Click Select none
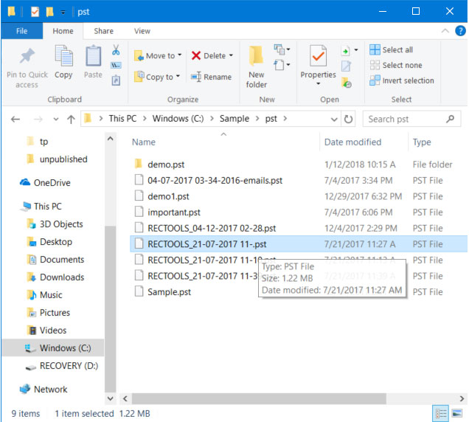This screenshot has height=422, width=469. pyautogui.click(x=396, y=65)
